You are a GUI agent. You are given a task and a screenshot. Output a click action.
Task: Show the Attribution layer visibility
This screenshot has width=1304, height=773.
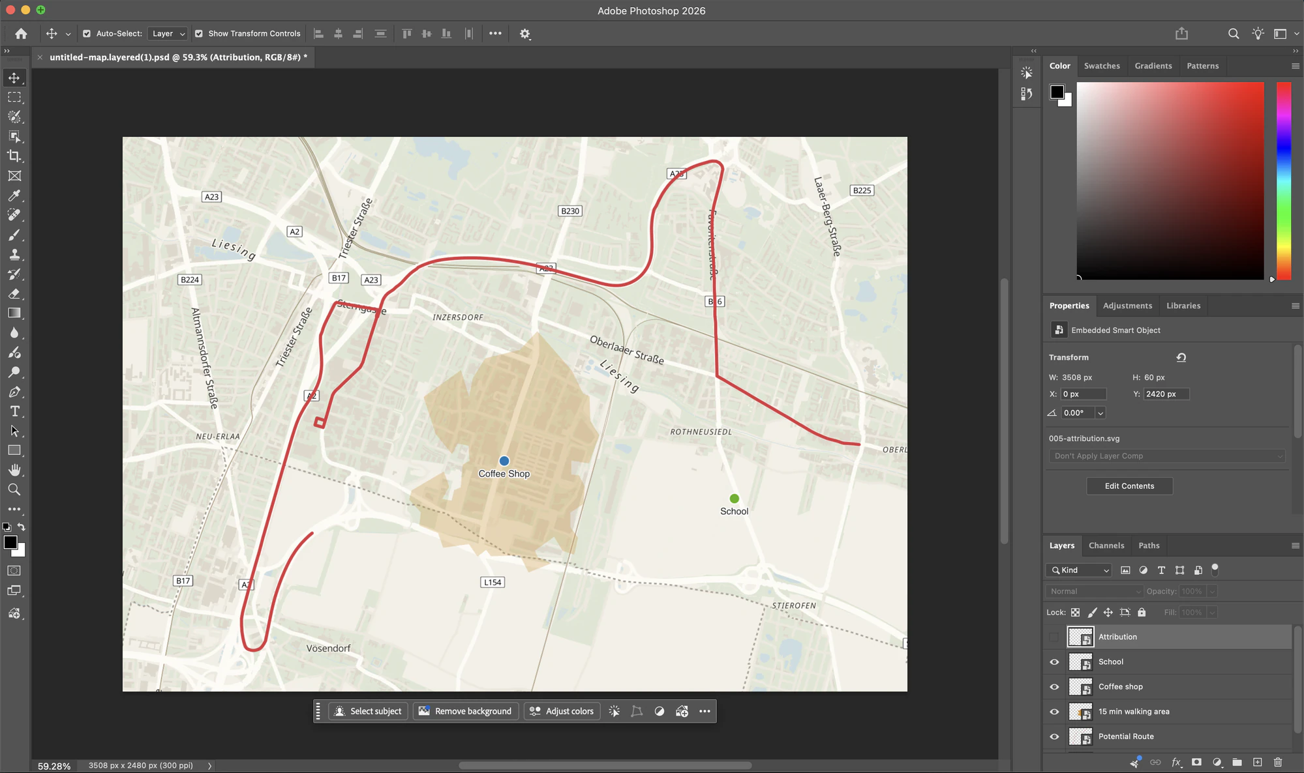tap(1054, 637)
